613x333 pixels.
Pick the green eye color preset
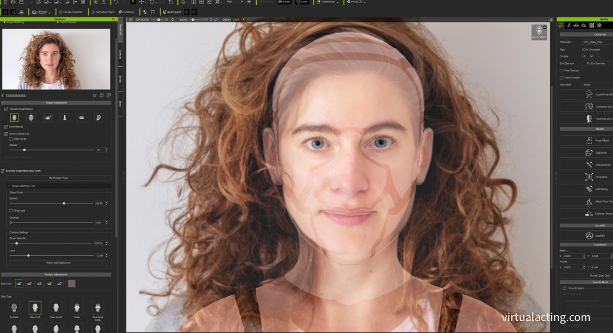(x=49, y=284)
